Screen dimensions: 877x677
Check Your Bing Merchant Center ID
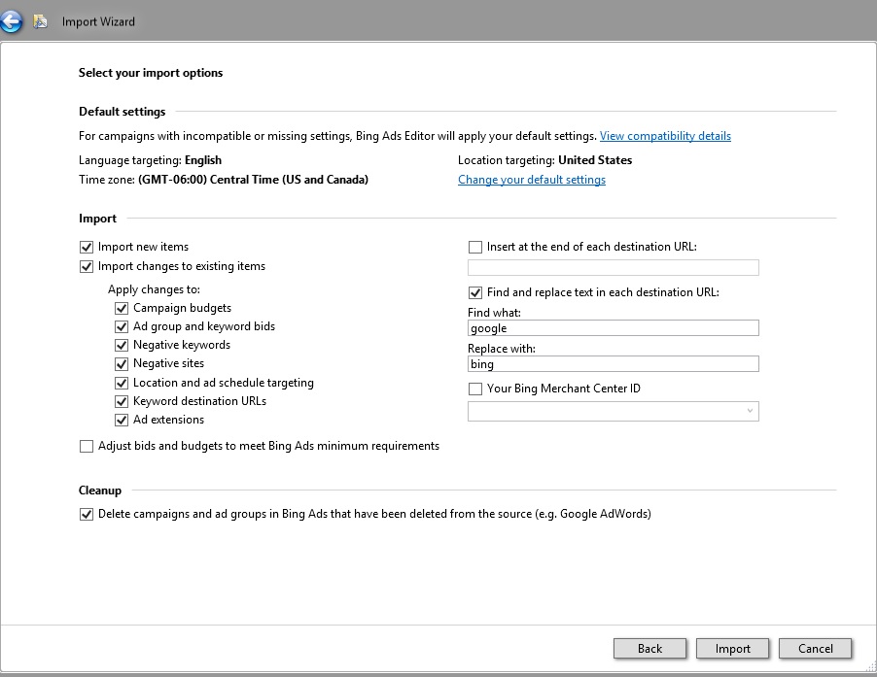point(475,389)
